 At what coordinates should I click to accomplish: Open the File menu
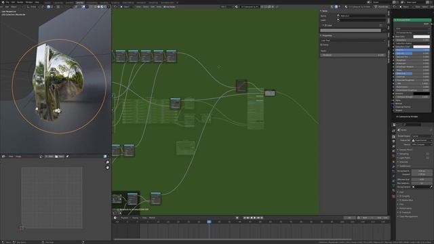click(x=7, y=2)
